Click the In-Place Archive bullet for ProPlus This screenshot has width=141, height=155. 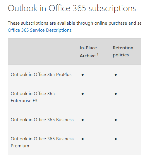(82, 75)
